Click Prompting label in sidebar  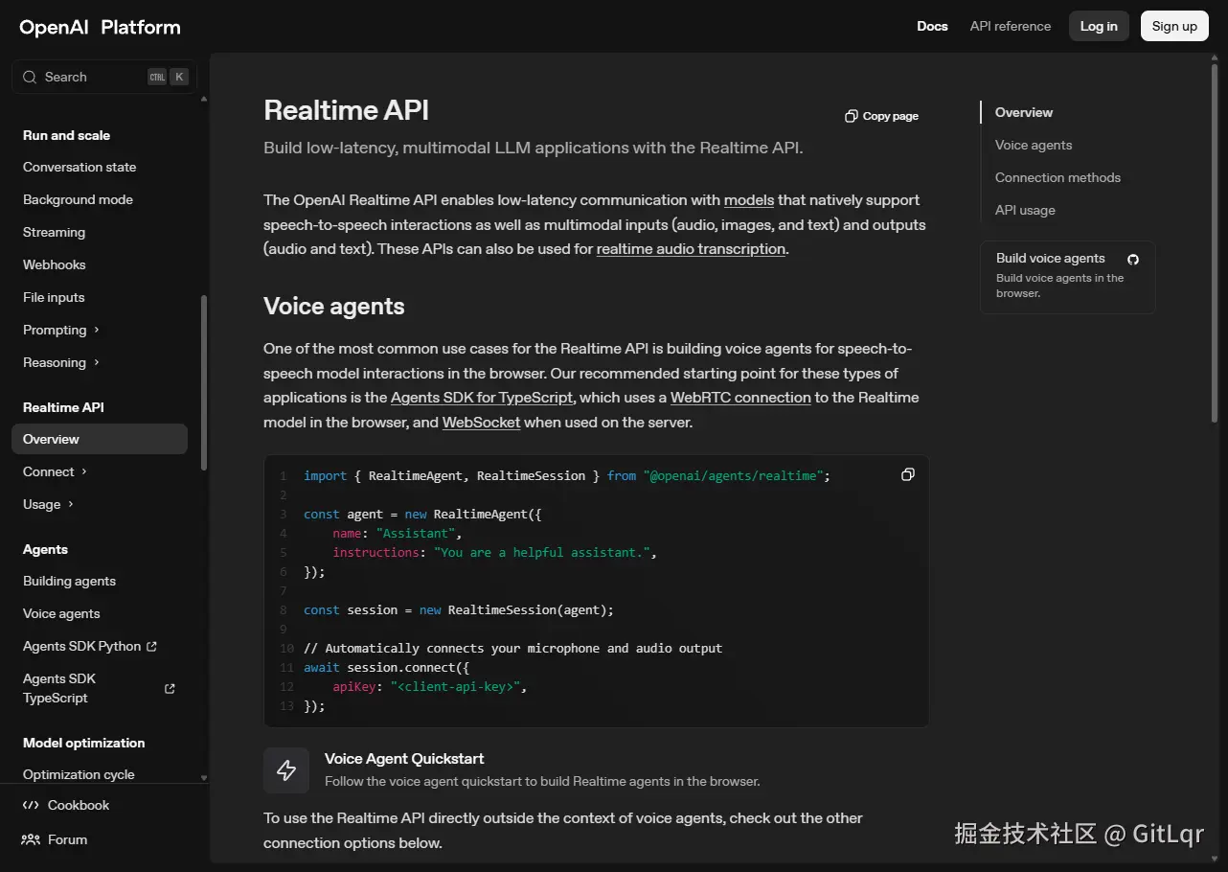[55, 330]
